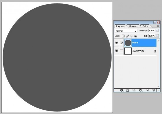
Task: Hide the Background layer
Action: pos(117,51)
